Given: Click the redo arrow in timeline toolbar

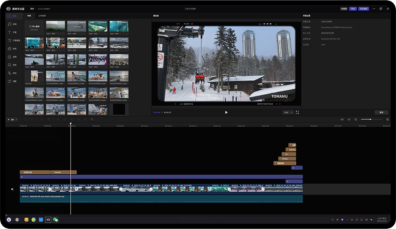Looking at the screenshot, I should pyautogui.click(x=32, y=119).
